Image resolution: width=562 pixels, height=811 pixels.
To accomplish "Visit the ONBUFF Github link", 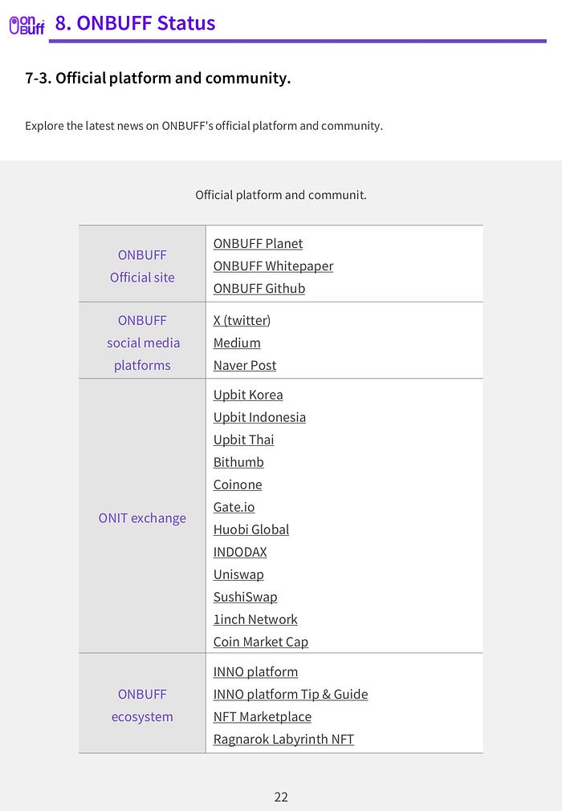I will 259,289.
